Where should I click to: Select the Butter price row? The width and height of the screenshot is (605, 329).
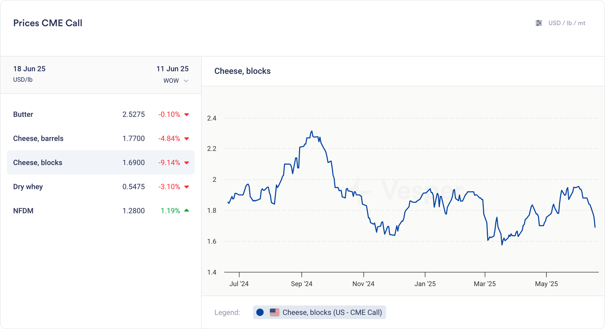[x=101, y=114]
